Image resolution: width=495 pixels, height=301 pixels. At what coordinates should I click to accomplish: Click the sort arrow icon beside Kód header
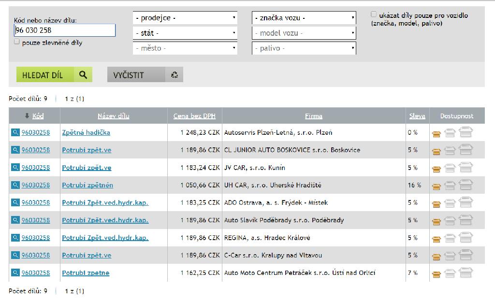pos(27,116)
